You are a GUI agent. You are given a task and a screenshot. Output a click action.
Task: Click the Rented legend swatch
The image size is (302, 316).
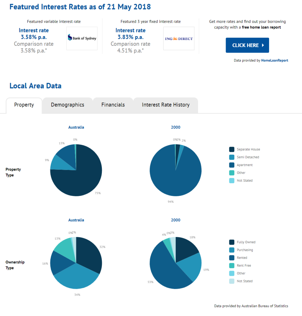tap(232, 258)
